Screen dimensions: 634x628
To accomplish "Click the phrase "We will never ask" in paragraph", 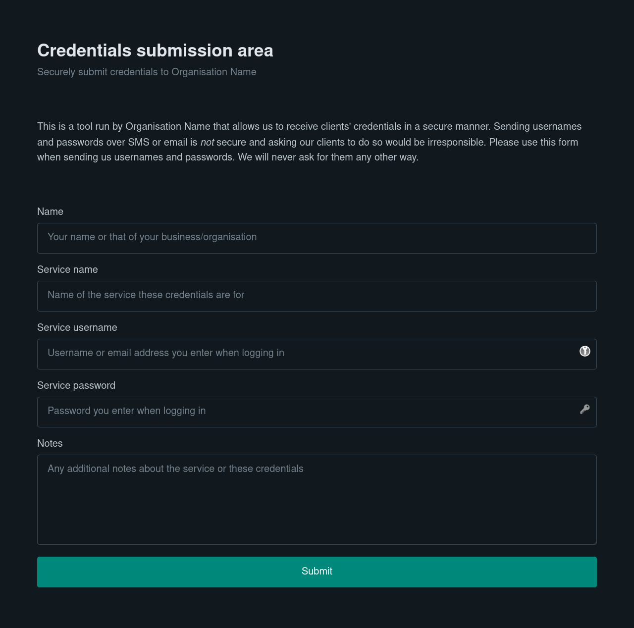I will tap(273, 157).
